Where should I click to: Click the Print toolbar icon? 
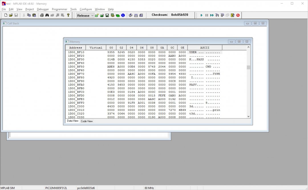point(42,15)
